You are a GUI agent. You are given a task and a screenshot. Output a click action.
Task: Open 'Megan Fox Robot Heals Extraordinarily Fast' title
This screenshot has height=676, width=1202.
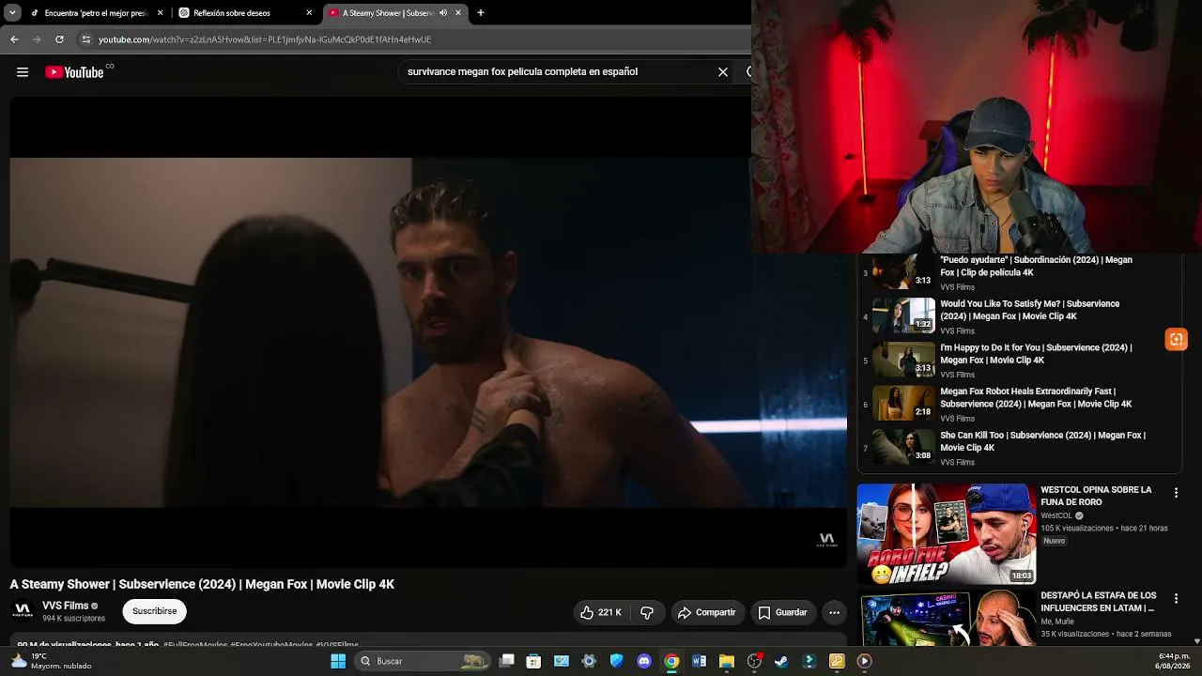1036,398
